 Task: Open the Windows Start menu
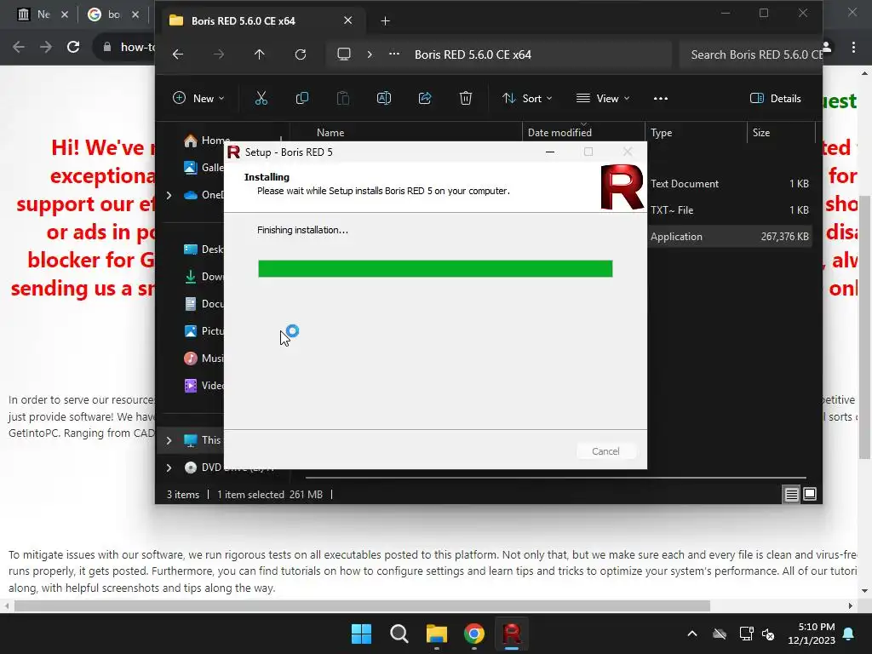coord(361,634)
